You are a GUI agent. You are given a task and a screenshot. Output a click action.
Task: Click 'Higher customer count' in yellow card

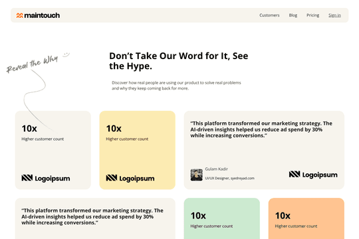click(x=127, y=139)
